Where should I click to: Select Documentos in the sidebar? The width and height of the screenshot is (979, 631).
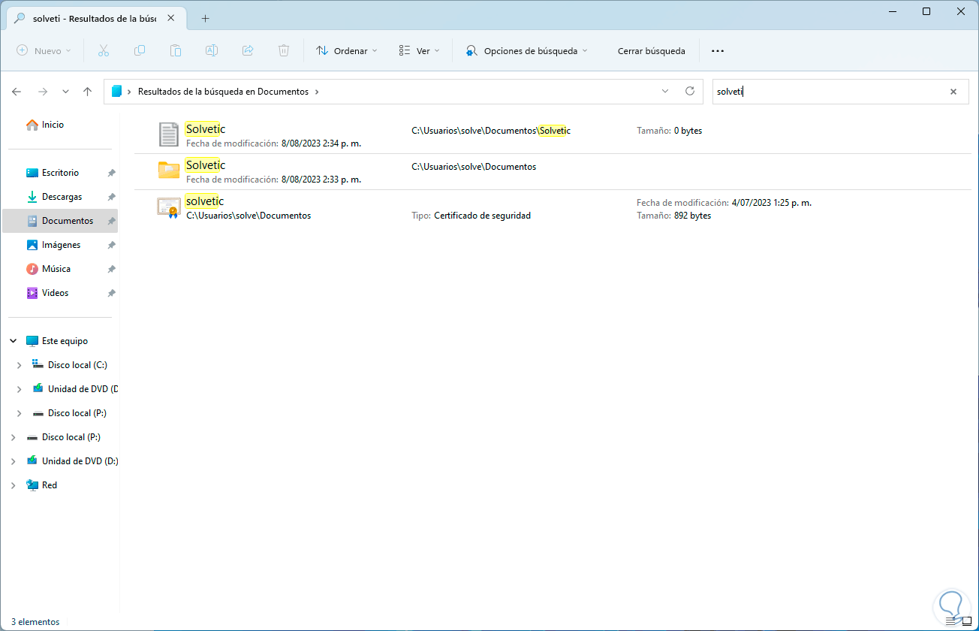[60, 221]
